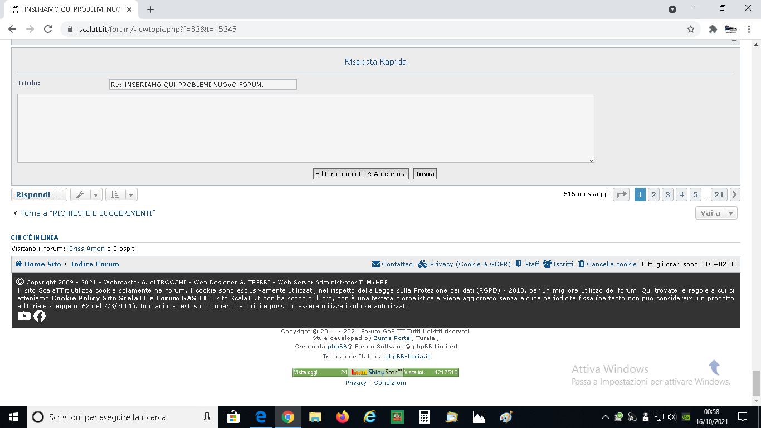
Task: Open the YouTube icon in footer
Action: click(24, 316)
